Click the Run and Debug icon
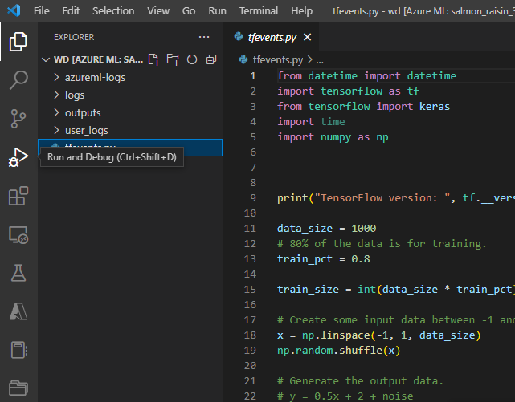Viewport: 515px width, 402px height. point(18,158)
